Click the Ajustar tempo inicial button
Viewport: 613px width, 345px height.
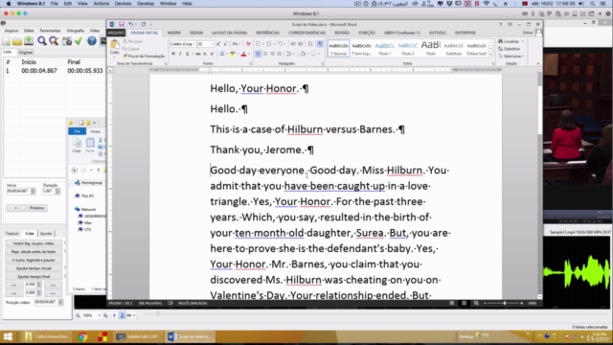tap(34, 268)
